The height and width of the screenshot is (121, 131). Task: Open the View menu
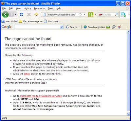pyautogui.click(x=18, y=9)
